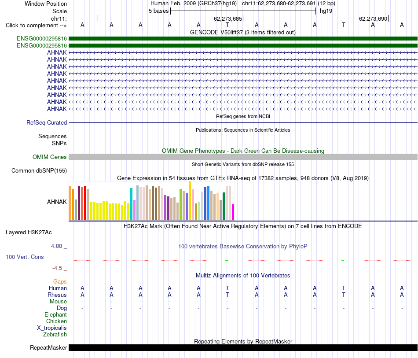Click the Rhesus alignment row label
Image resolution: width=418 pixels, height=358 pixels.
57,295
